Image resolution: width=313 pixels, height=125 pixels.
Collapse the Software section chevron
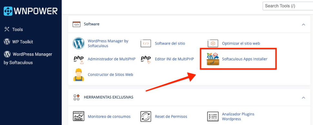[303, 25]
